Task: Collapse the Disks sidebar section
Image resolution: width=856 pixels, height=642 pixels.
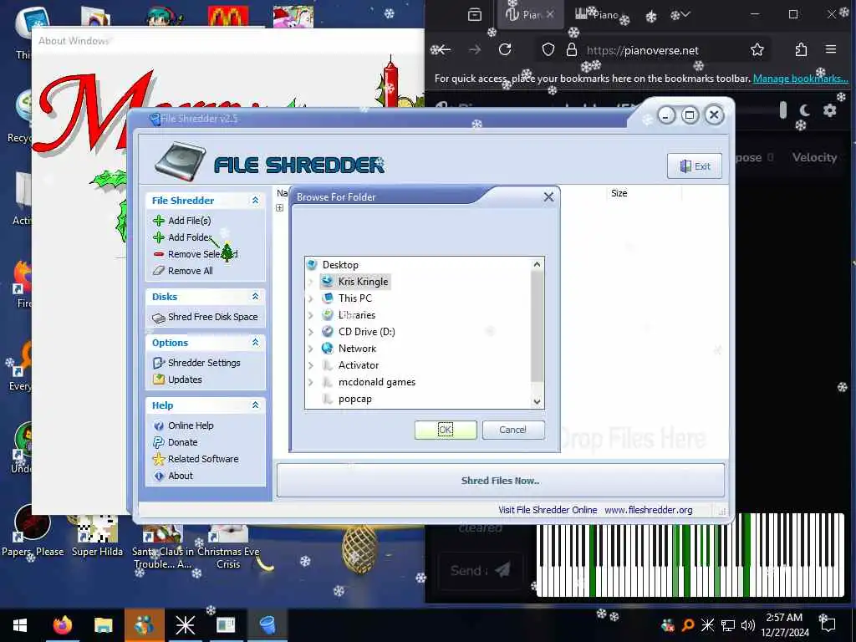Action: (255, 297)
